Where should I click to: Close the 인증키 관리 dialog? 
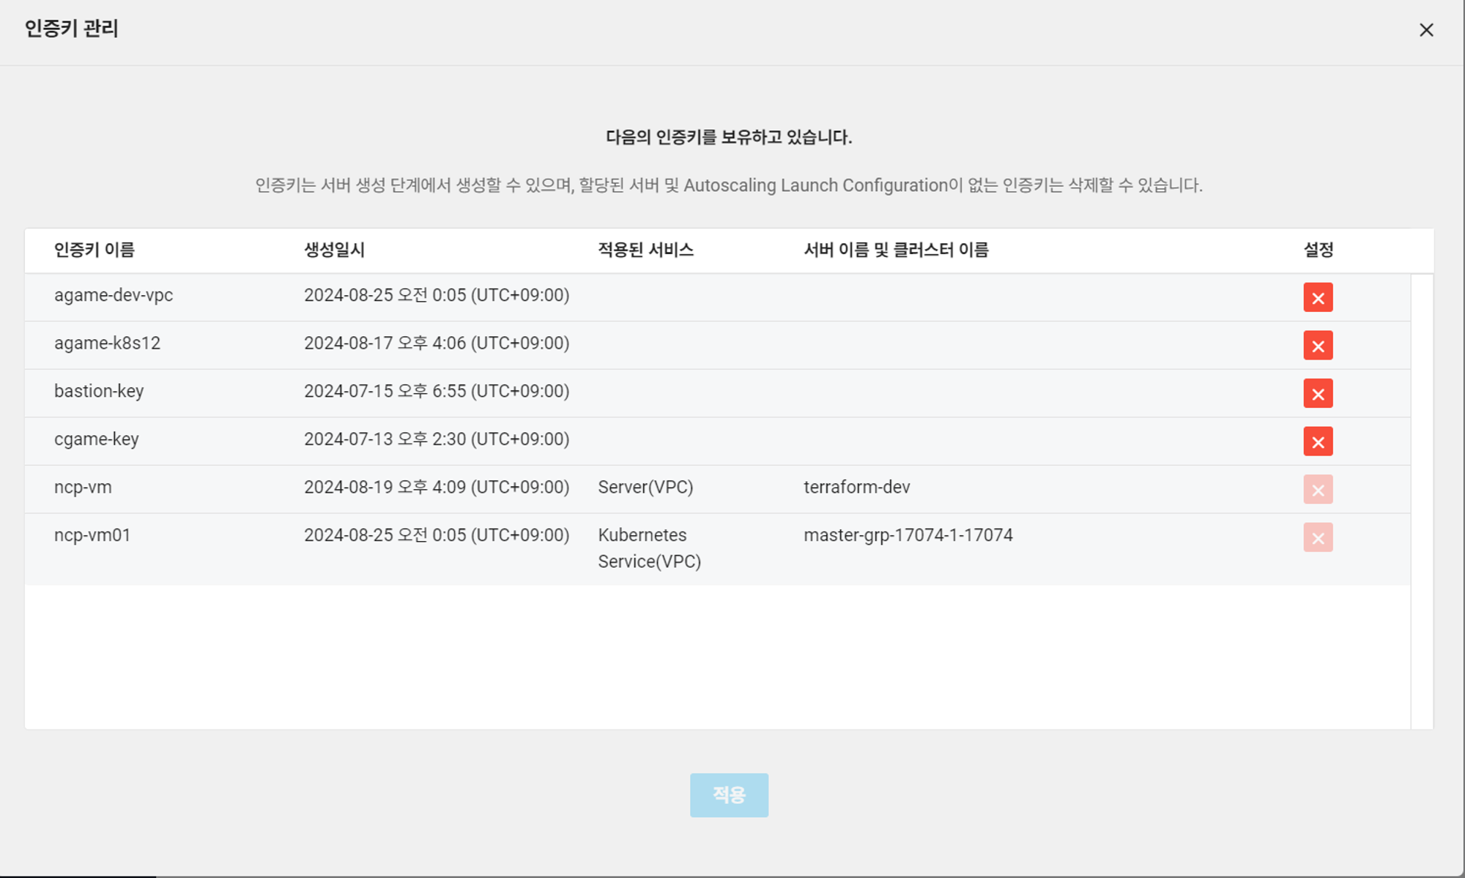(1425, 30)
